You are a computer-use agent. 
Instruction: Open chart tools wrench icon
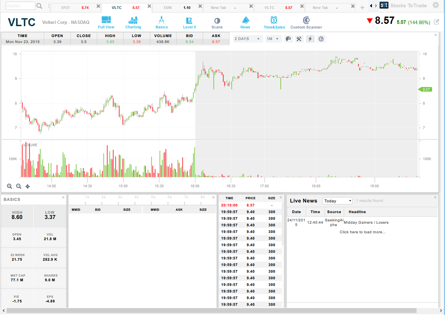(299, 39)
